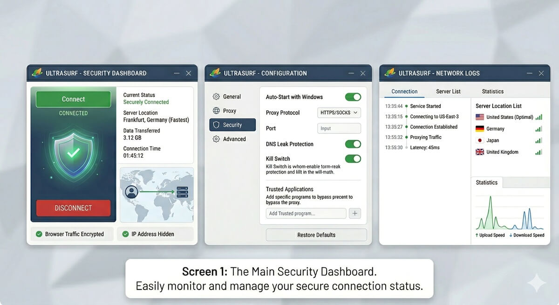Screen dimensions: 559x305
Task: Click the General gear icon
Action: click(x=216, y=97)
